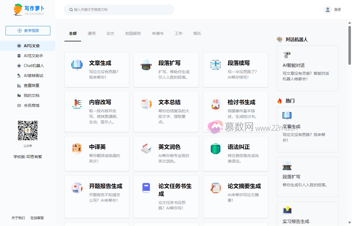Viewport: 352px width, 226px height.
Task: Click the scrollbar down arrow at right
Action: click(x=350, y=223)
